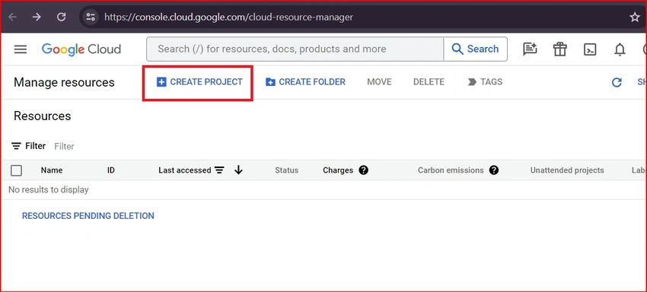The width and height of the screenshot is (647, 292).
Task: Open the gift free trial icon
Action: (560, 49)
